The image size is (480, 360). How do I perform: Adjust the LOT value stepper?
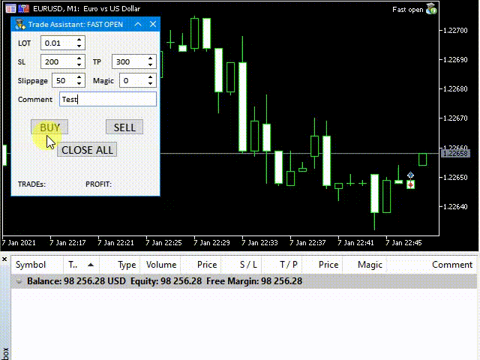(x=79, y=43)
